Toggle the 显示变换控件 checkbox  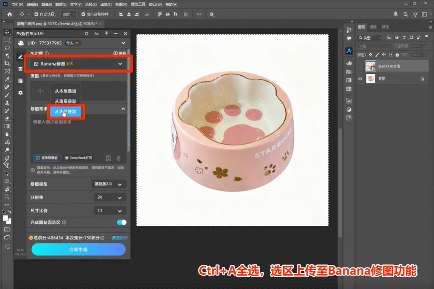point(83,14)
